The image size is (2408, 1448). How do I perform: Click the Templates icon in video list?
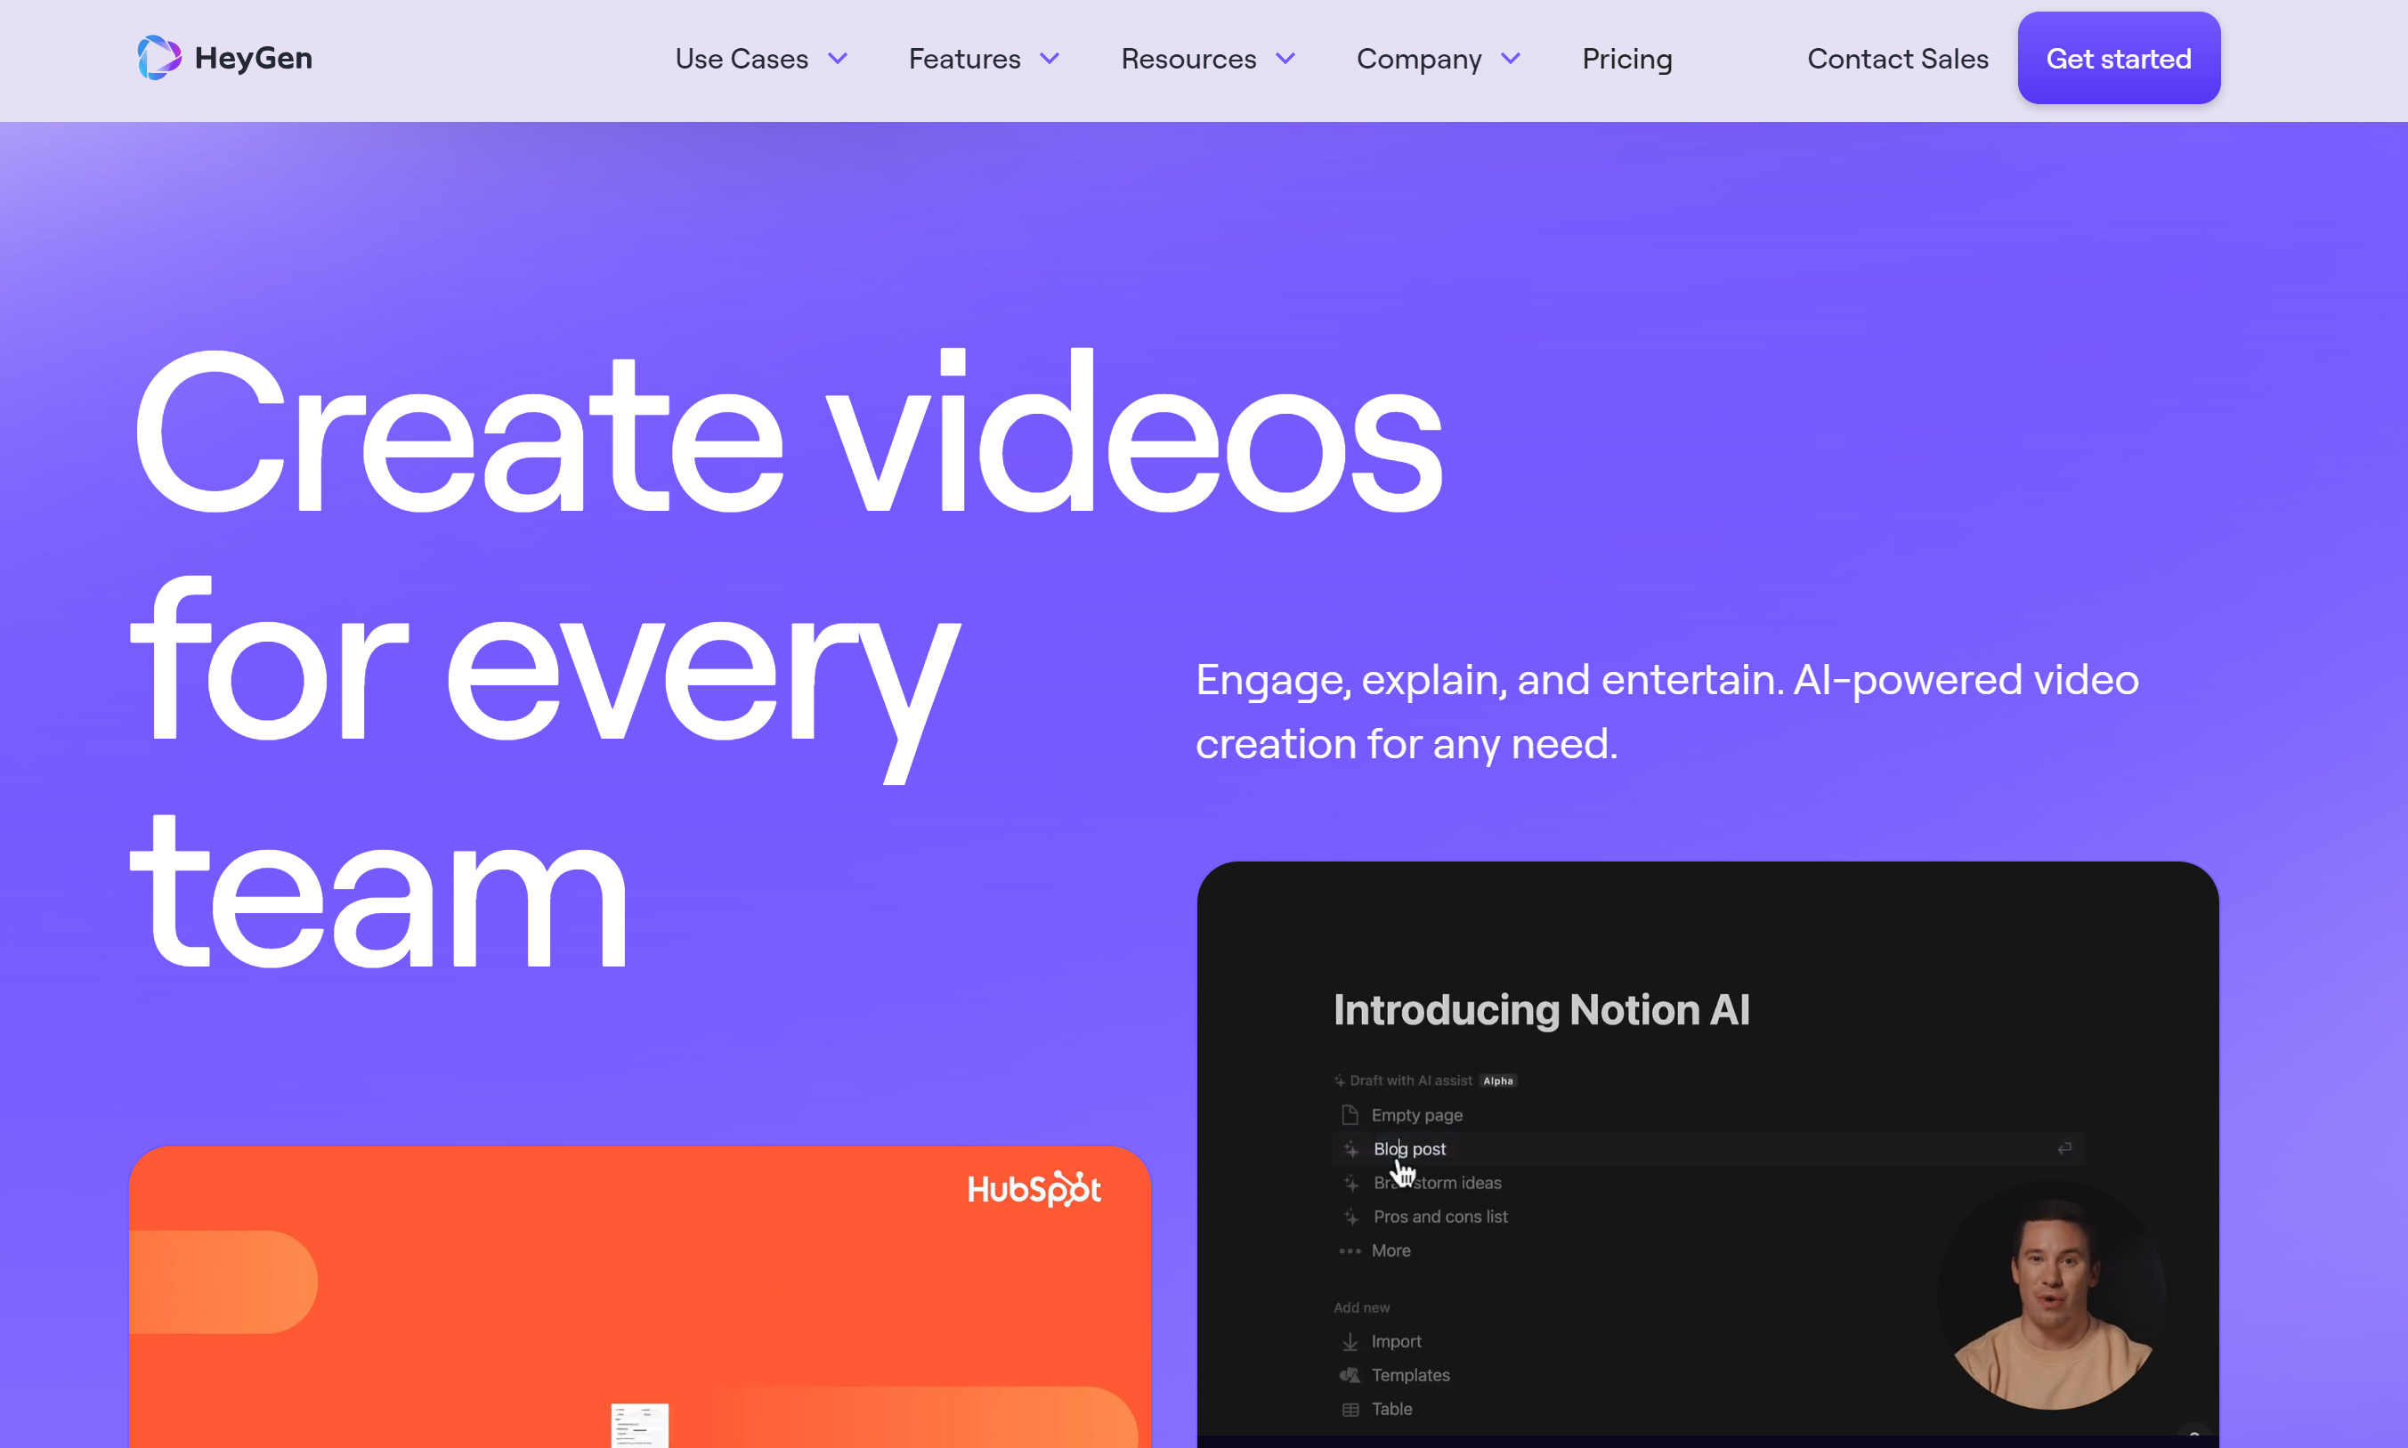coord(1350,1375)
